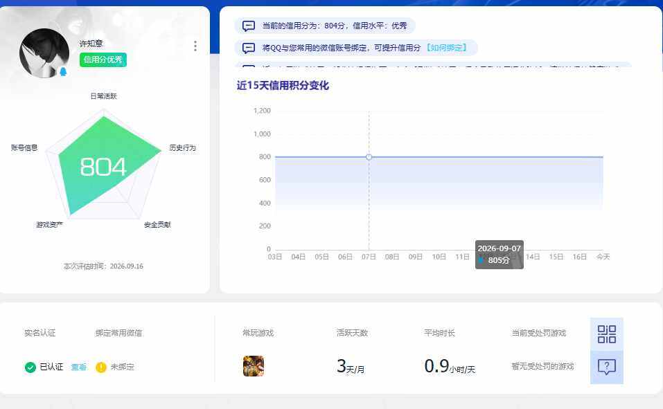Screen dimensions: 663x409
Task: Click the green 信用分优秀 badge
Action: coord(103,60)
